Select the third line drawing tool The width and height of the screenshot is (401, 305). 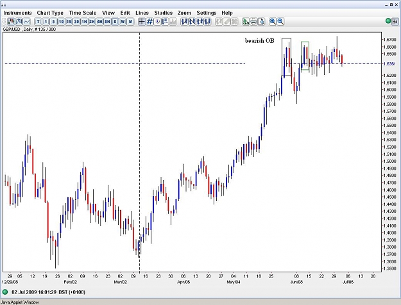point(200,22)
